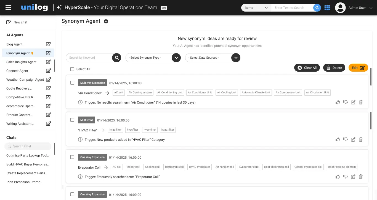Check the Air Conditioner card checkbox

[72, 83]
